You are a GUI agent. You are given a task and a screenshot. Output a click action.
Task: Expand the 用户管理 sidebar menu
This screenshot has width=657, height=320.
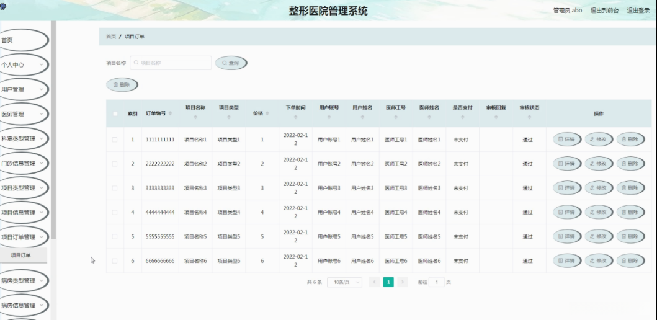(24, 89)
